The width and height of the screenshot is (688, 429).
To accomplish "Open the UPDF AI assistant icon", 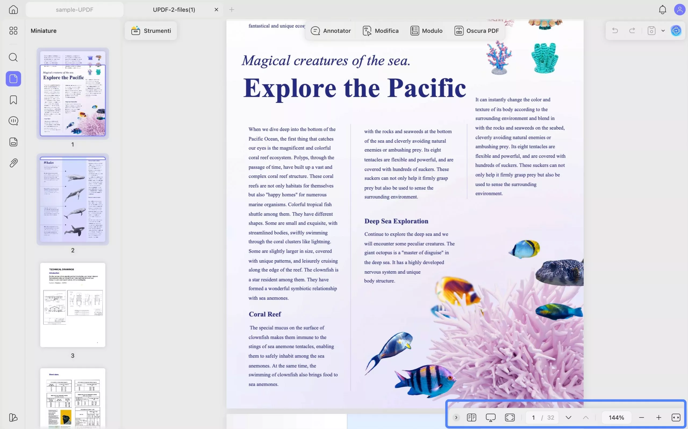I will pyautogui.click(x=676, y=31).
